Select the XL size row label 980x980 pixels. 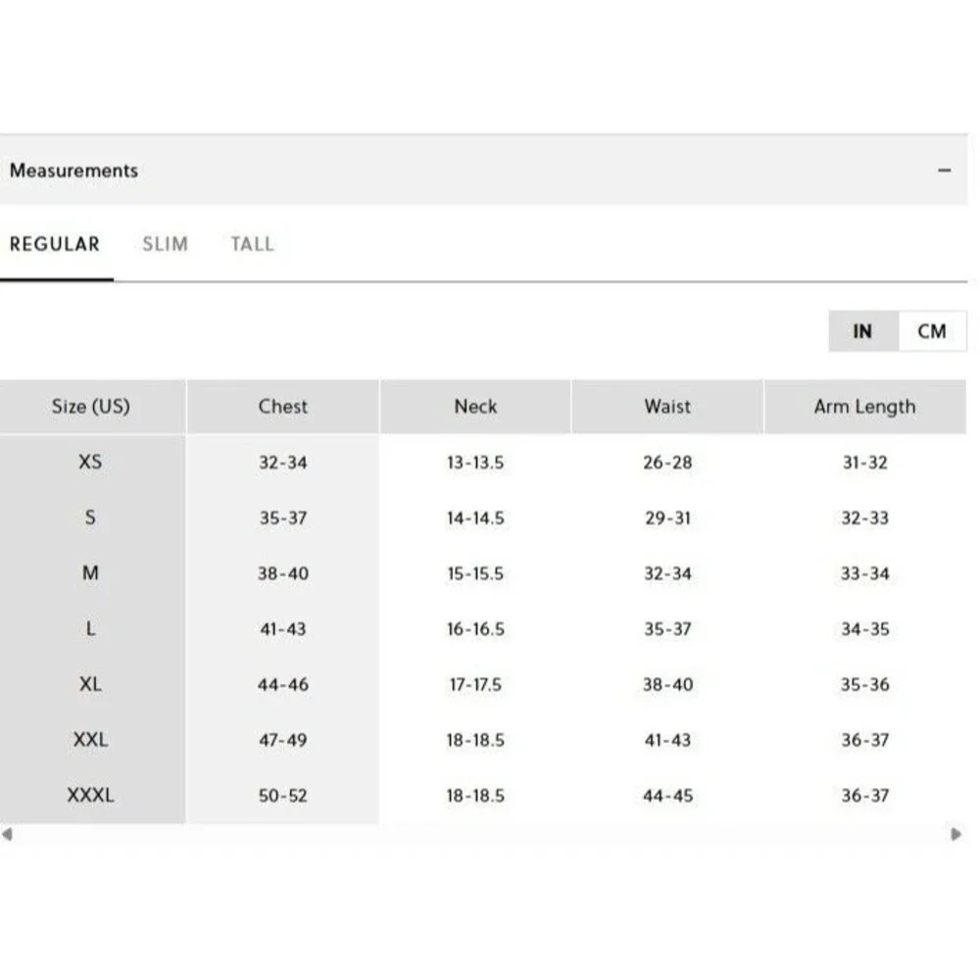point(90,684)
